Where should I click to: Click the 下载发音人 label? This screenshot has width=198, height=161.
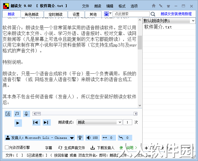[106, 148]
